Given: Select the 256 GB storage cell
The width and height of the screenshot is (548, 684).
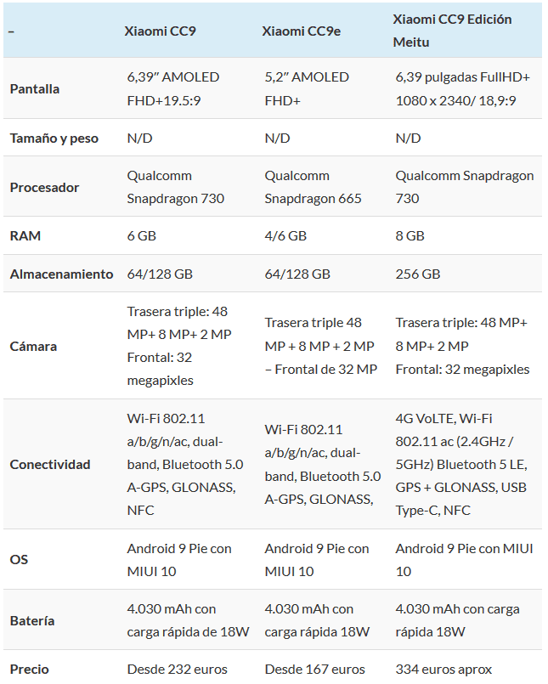Looking at the screenshot, I should [x=418, y=274].
